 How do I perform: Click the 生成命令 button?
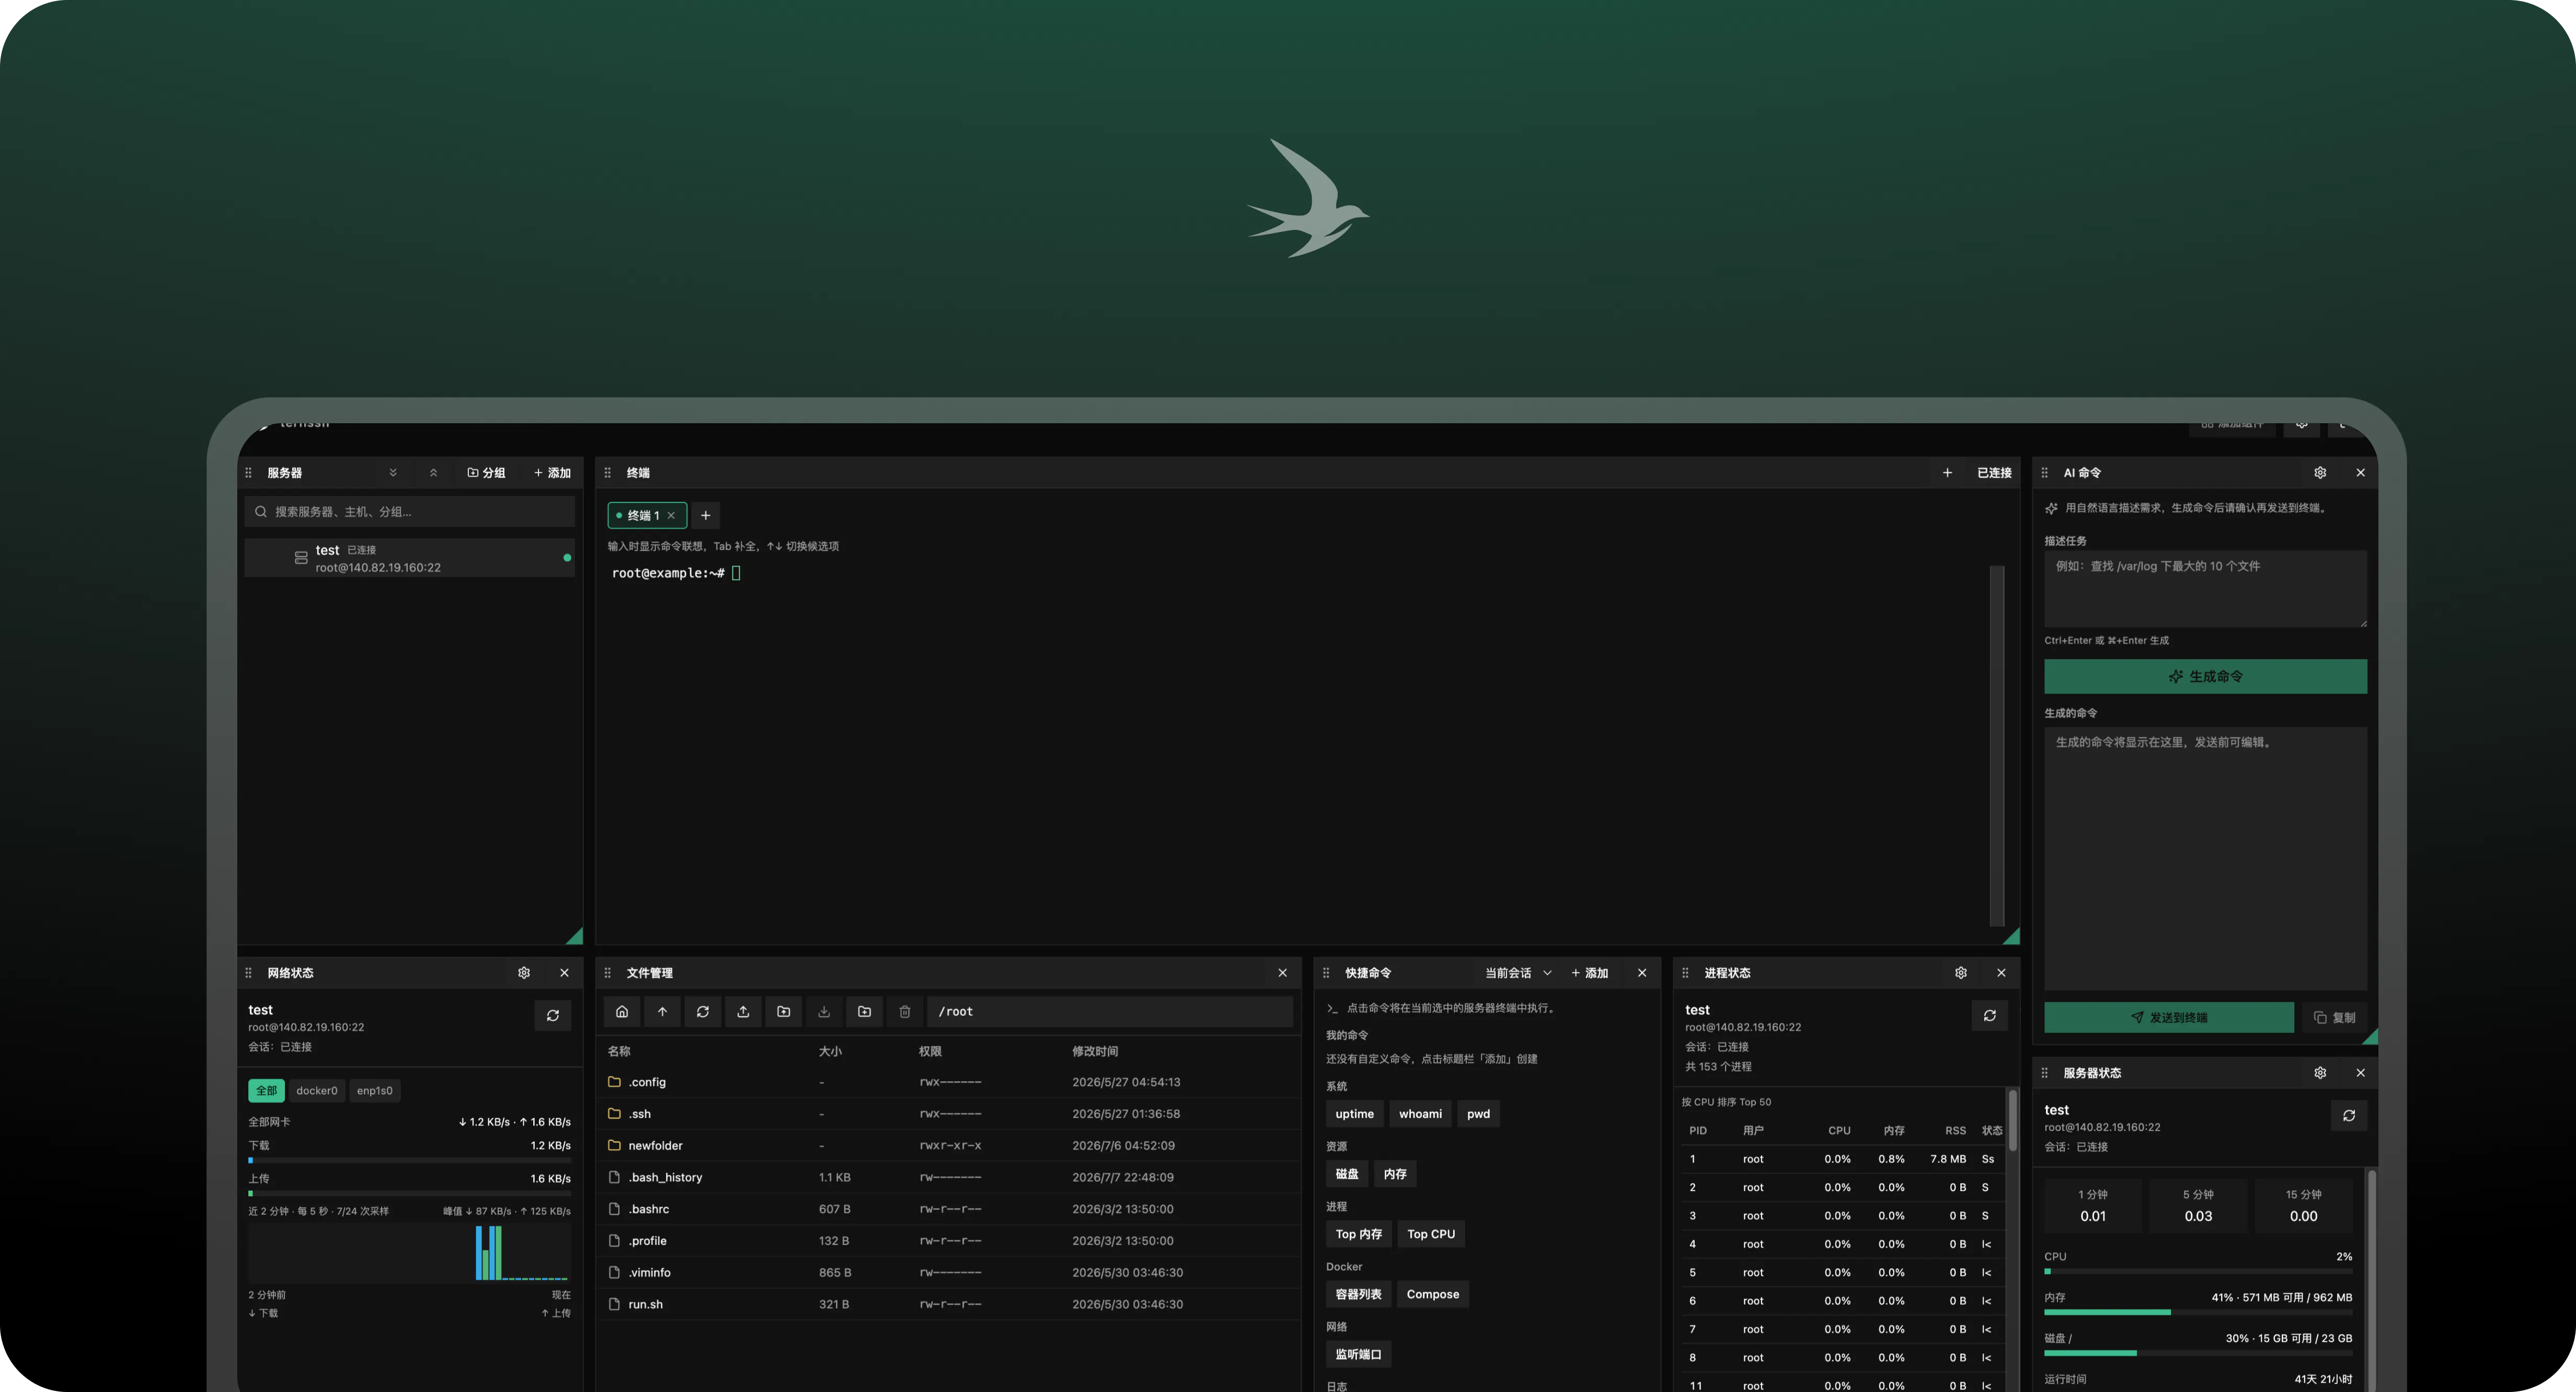click(2205, 677)
